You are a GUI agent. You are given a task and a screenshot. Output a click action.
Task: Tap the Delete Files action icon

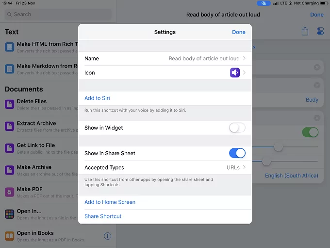10,104
